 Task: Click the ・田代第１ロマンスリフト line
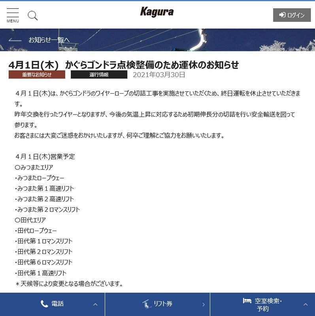point(43,241)
